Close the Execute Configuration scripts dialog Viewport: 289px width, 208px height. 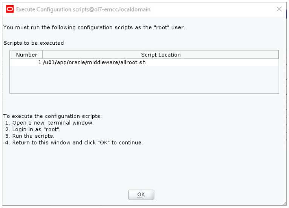[279, 9]
